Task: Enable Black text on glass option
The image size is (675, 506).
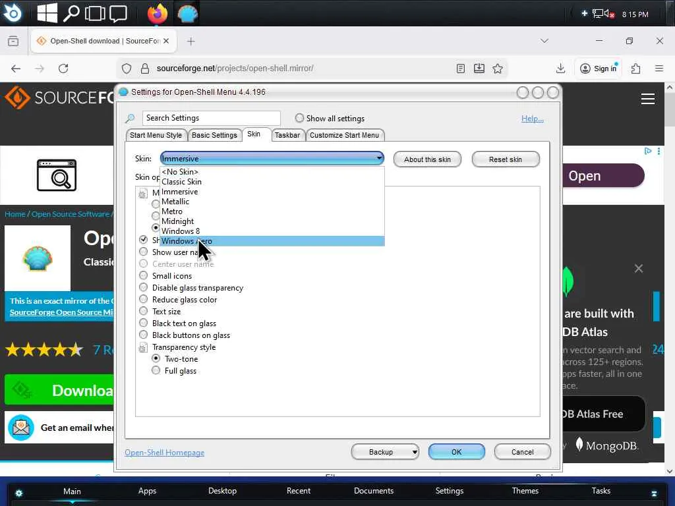Action: pos(143,323)
